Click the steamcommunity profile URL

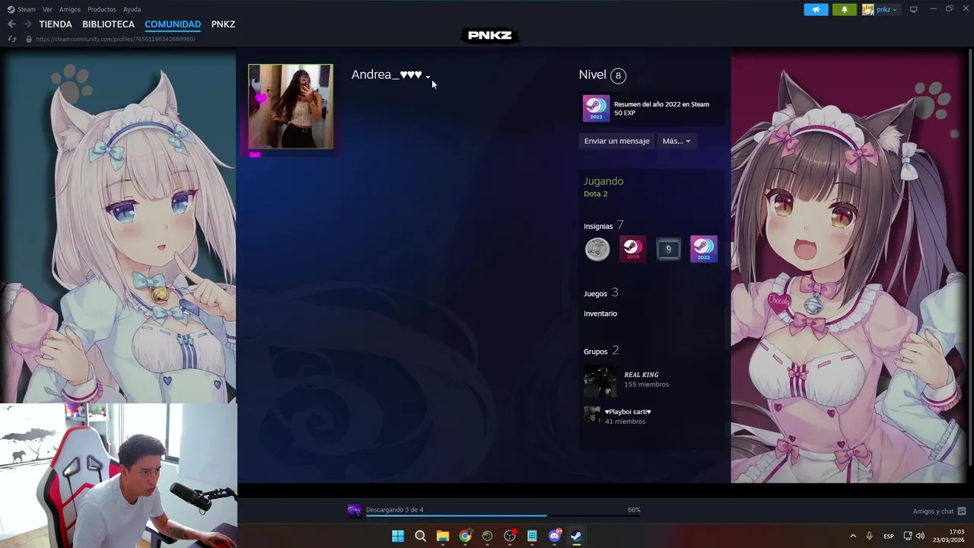tap(115, 39)
